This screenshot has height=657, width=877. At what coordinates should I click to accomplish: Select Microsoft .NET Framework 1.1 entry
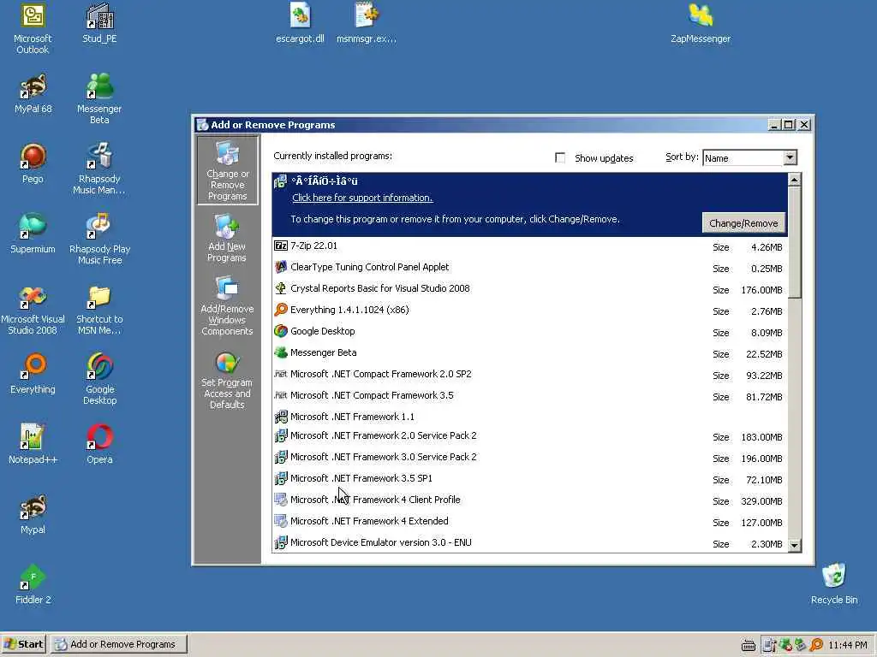click(x=529, y=417)
